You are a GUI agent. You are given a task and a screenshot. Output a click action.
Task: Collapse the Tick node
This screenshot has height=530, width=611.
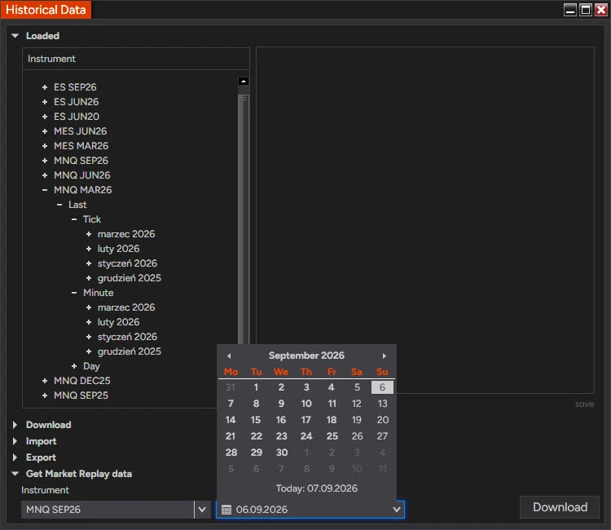tap(74, 219)
